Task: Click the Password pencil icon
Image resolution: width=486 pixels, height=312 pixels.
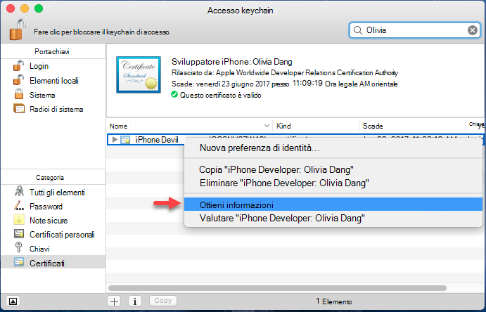Action: click(x=19, y=205)
